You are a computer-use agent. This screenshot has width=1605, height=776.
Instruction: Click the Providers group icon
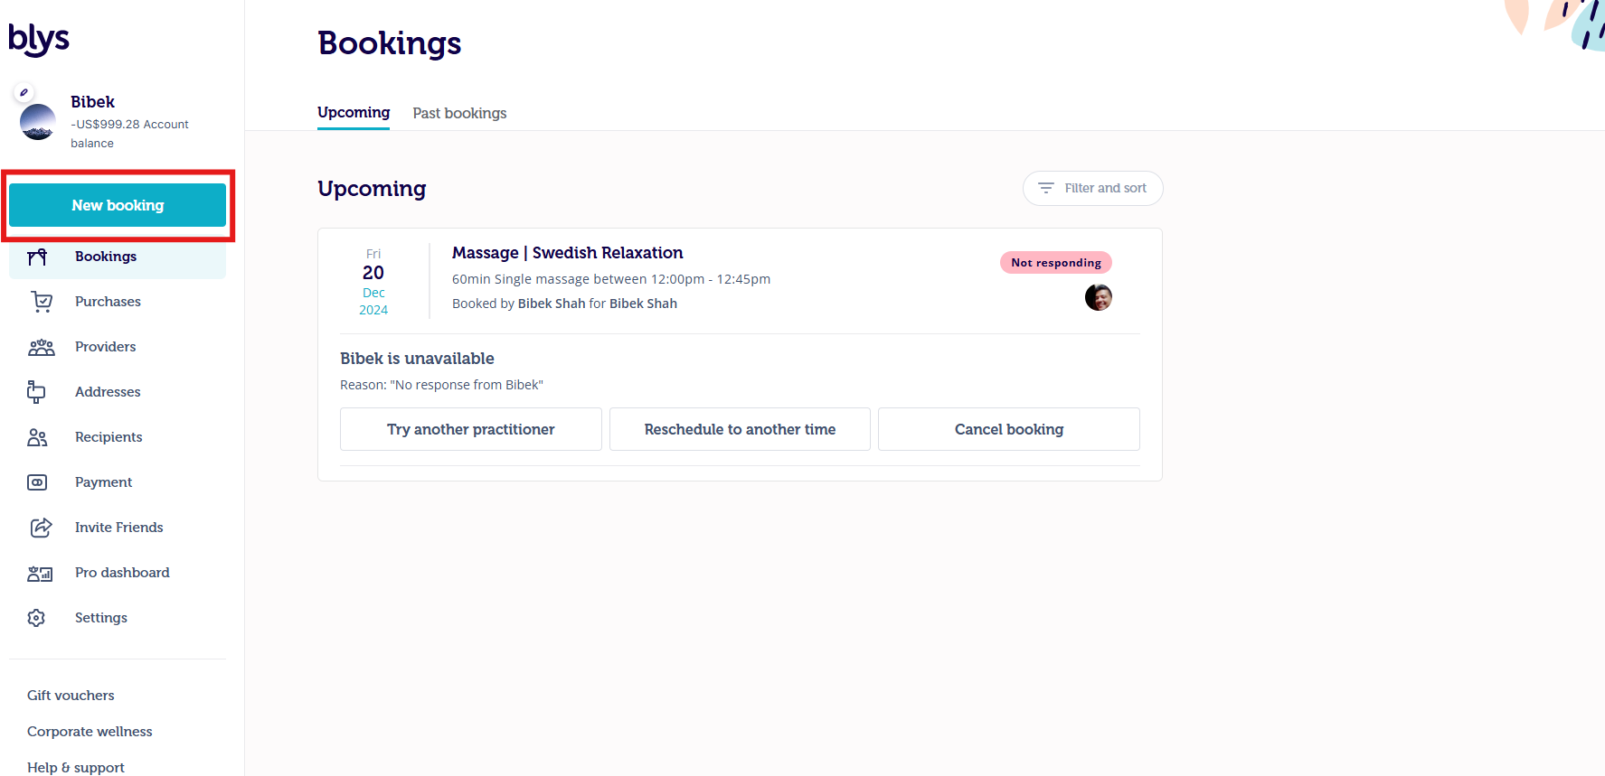point(42,347)
